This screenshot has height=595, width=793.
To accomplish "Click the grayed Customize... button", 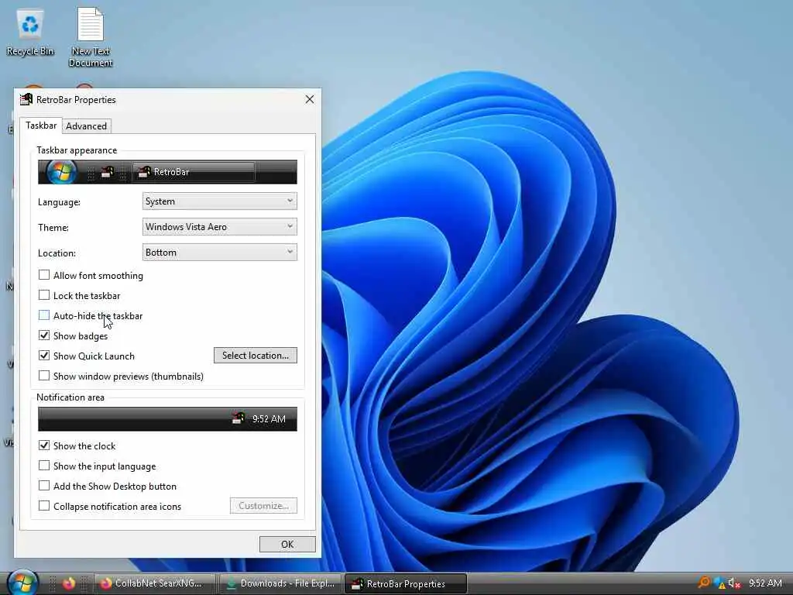I will (x=263, y=505).
